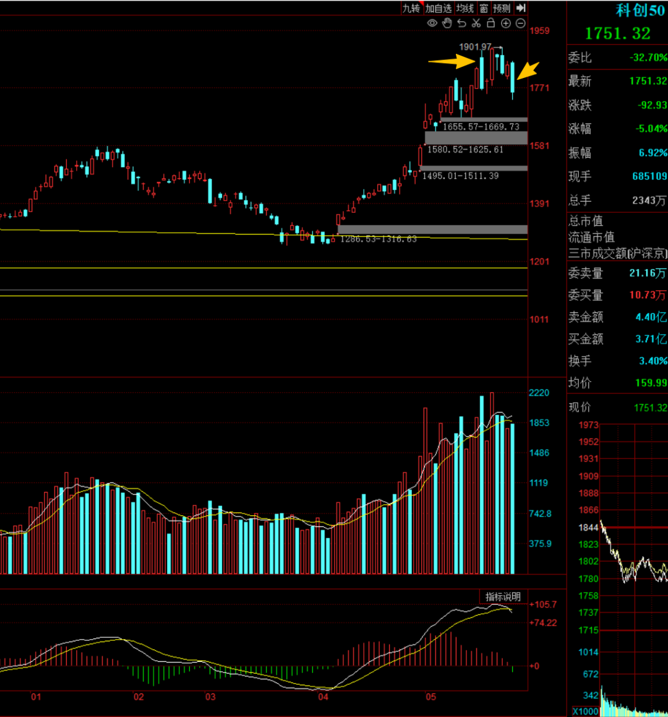Select the 1655.57-1669.73 gap label
668x717 pixels.
tap(481, 127)
